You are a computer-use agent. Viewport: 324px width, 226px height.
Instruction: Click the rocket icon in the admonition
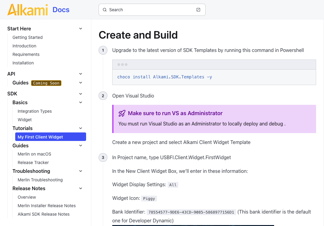pos(122,113)
